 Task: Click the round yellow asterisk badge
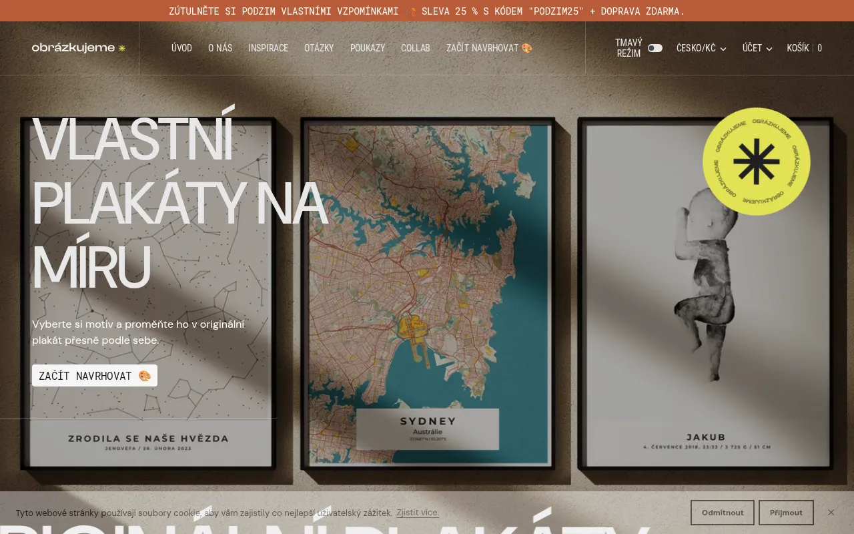coord(756,162)
